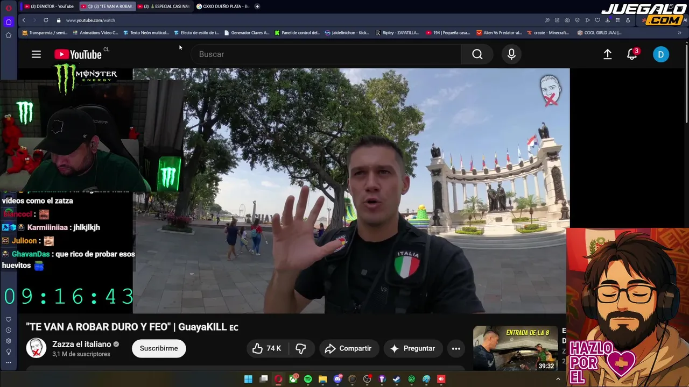Image resolution: width=689 pixels, height=387 pixels.
Task: Open Opera GX menu logo icon
Action: (9, 8)
